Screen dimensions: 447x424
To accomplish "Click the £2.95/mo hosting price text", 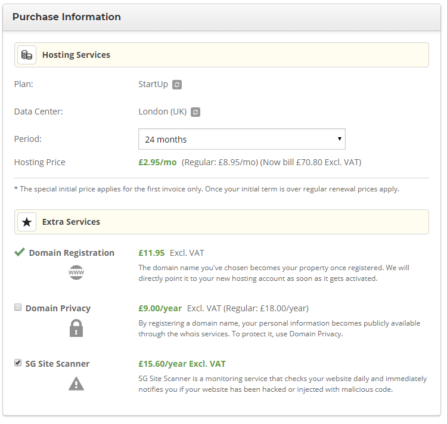I will [x=157, y=162].
